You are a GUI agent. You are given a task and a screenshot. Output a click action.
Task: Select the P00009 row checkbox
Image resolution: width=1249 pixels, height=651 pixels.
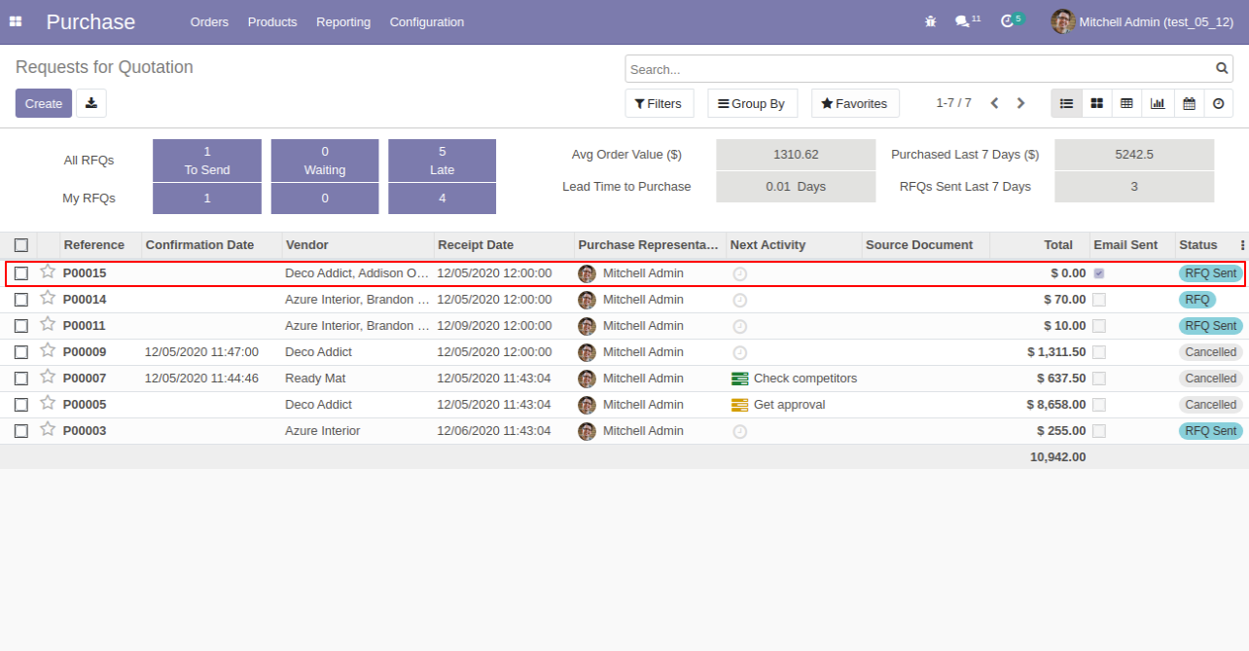pyautogui.click(x=21, y=352)
